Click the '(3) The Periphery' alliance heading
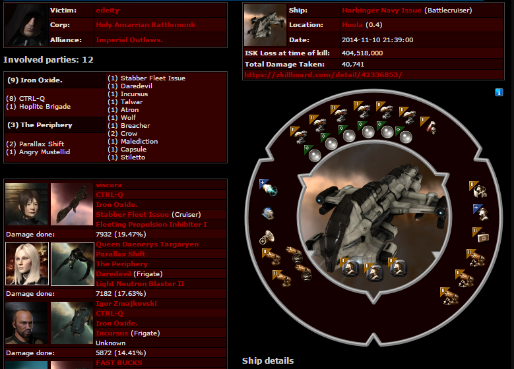Viewport: 514px width, 369px height. coord(40,125)
